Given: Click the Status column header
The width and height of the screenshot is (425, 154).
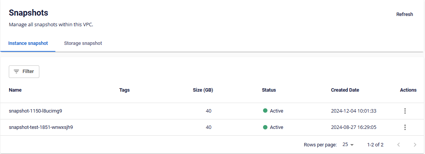Looking at the screenshot, I should 269,90.
